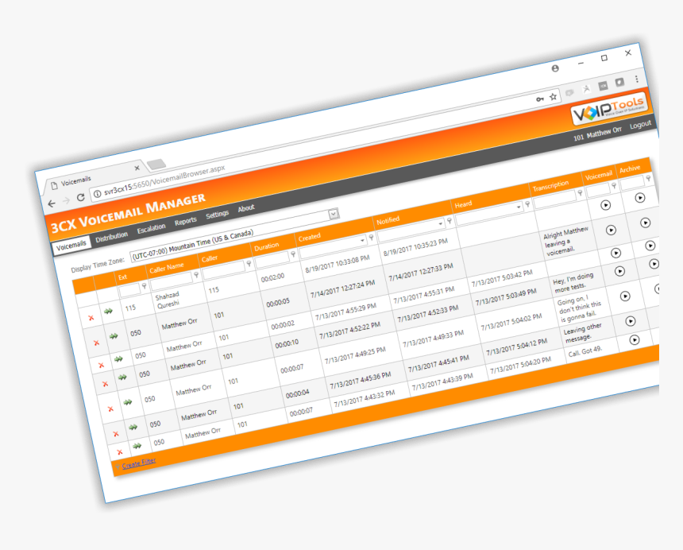Open the browser profile avatar icon

point(555,68)
